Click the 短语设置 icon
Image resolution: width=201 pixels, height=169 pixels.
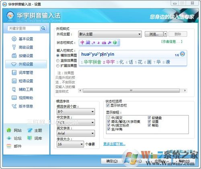[14, 81]
